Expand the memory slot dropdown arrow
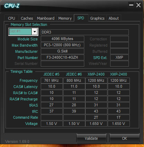144x147 pixels. point(35,32)
